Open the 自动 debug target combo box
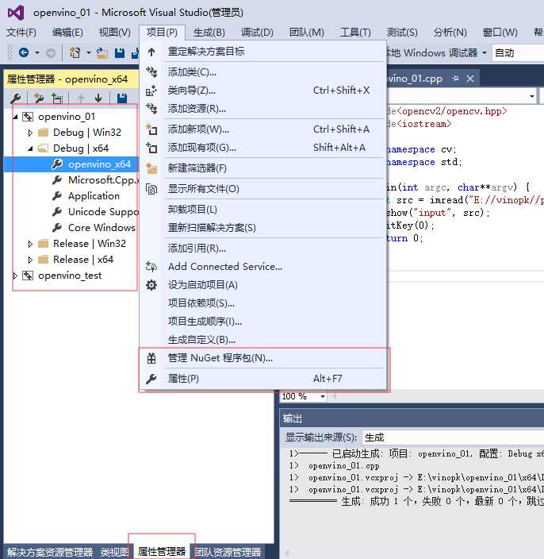 [518, 53]
